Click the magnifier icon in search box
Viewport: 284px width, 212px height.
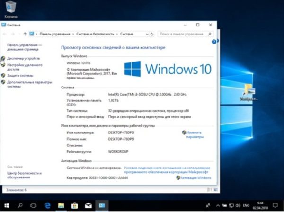pos(210,34)
